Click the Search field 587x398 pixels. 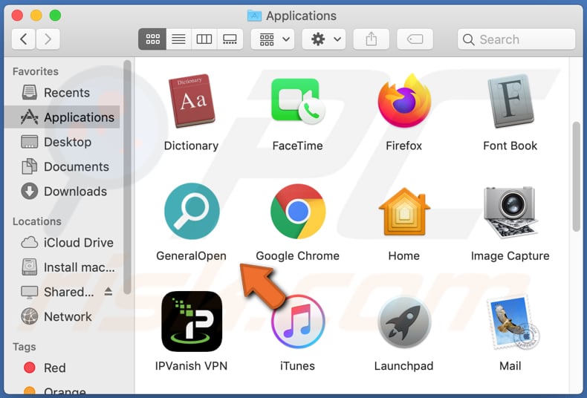[516, 39]
